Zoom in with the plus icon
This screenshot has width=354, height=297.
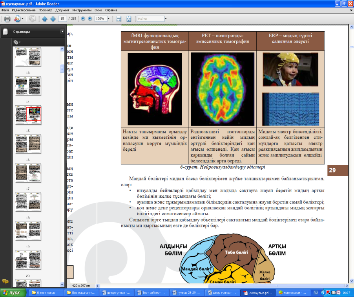(x=90, y=19)
